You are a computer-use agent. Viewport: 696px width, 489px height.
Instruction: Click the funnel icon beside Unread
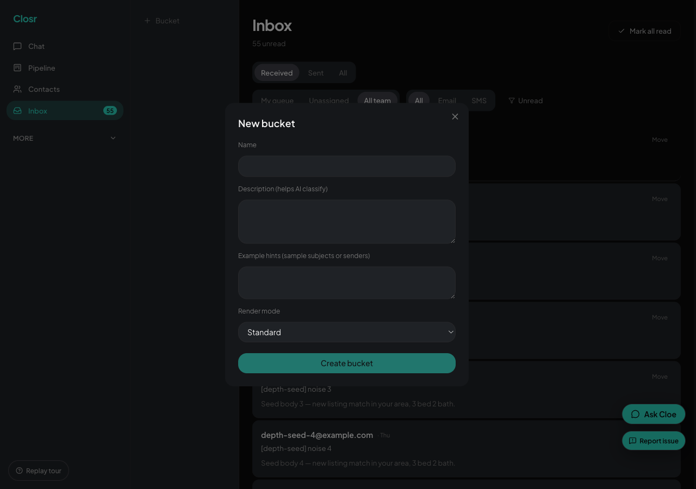pos(512,101)
